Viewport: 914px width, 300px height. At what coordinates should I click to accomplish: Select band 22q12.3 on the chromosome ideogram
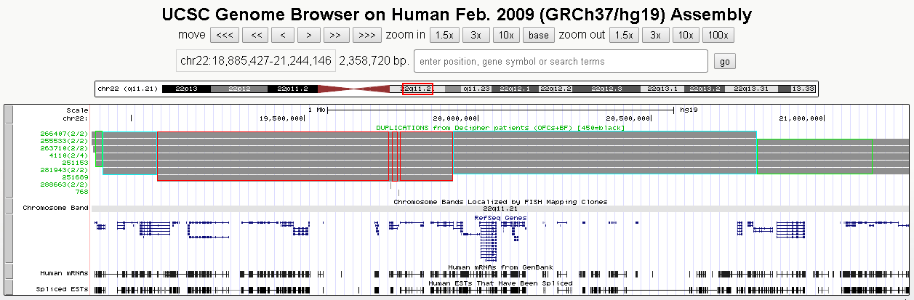click(x=606, y=89)
